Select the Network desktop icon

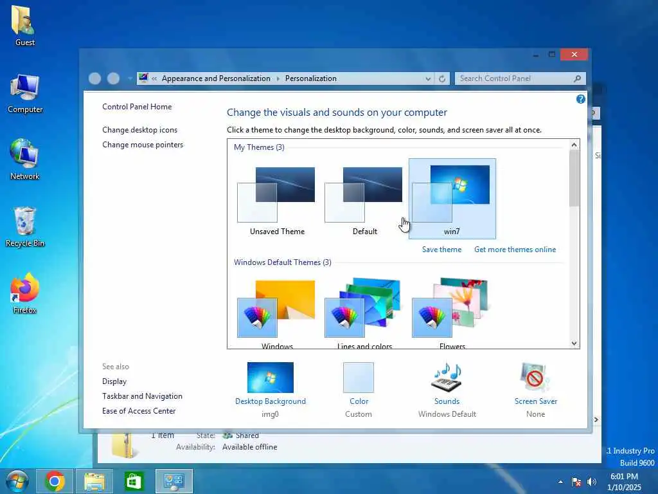tap(24, 160)
